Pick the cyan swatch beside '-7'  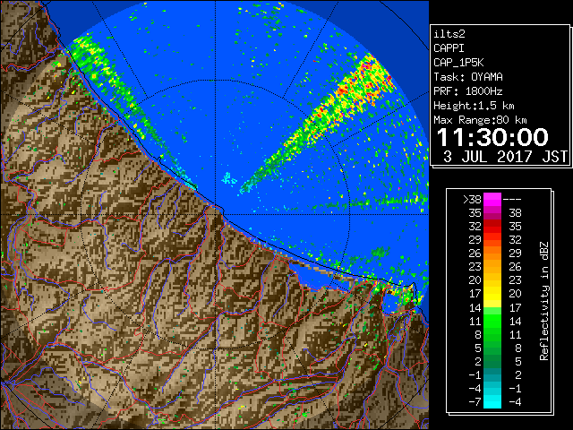click(x=492, y=401)
